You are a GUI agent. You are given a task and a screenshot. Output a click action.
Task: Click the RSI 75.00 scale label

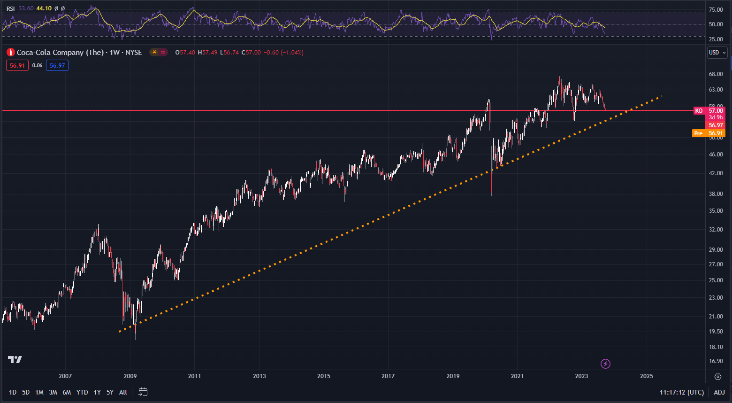[x=716, y=9]
